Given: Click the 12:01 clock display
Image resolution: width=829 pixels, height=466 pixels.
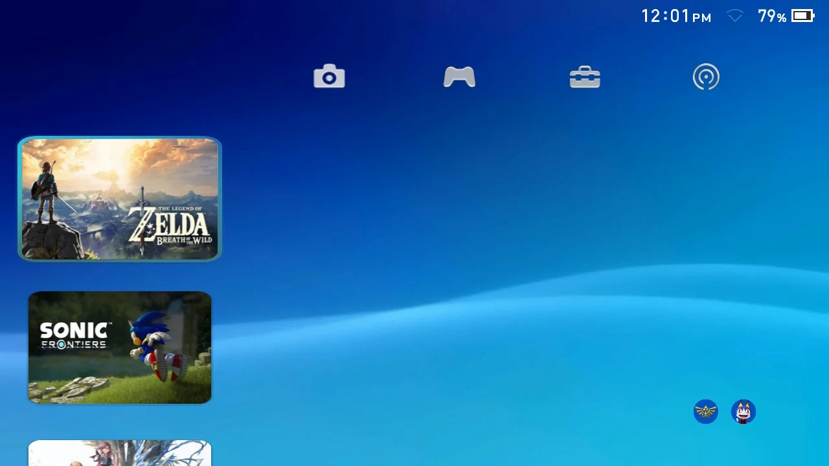Looking at the screenshot, I should click(x=665, y=16).
